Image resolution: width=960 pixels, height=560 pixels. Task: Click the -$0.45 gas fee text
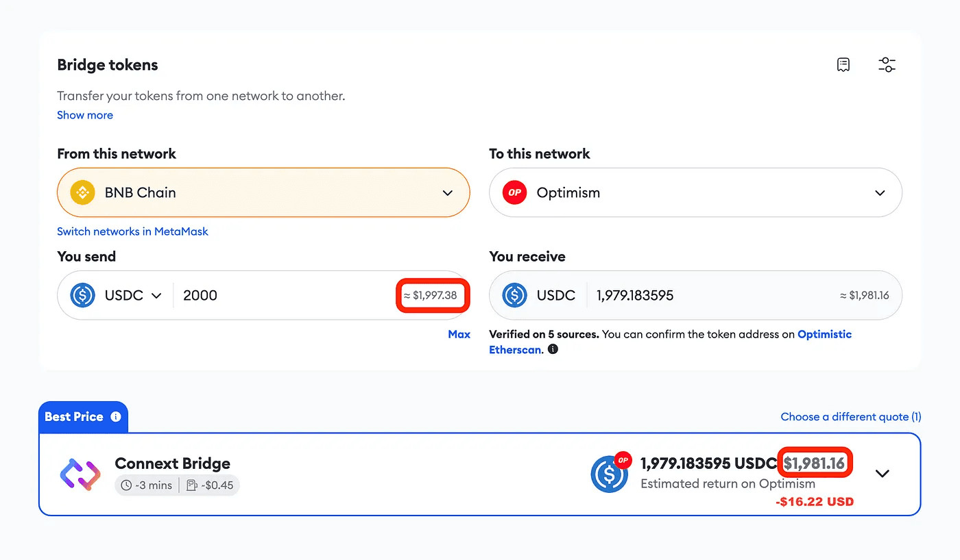[x=217, y=485]
